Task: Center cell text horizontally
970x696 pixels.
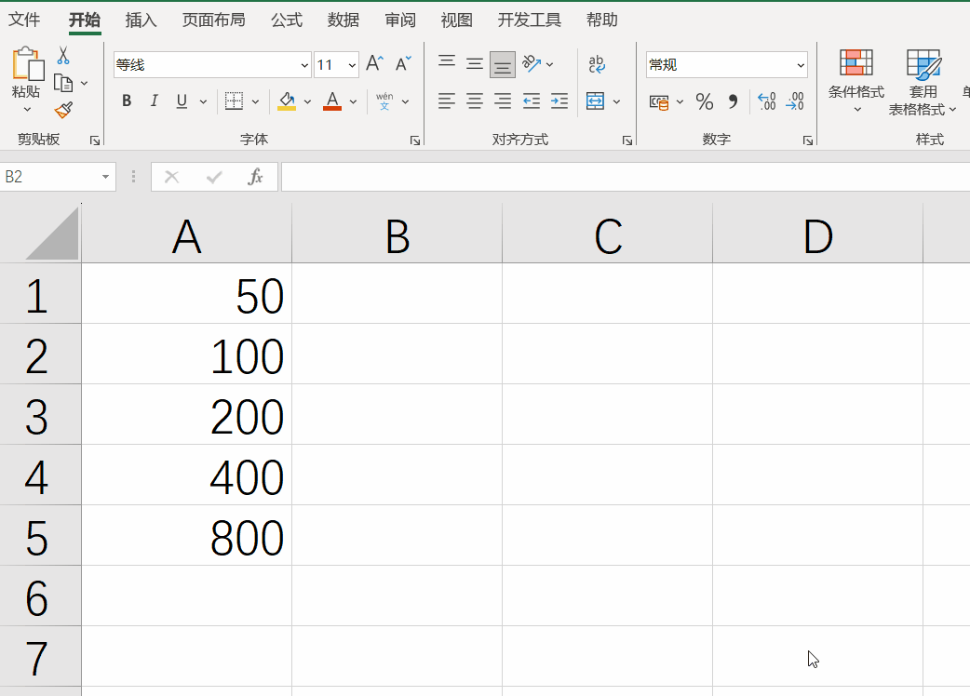Action: coord(475,100)
